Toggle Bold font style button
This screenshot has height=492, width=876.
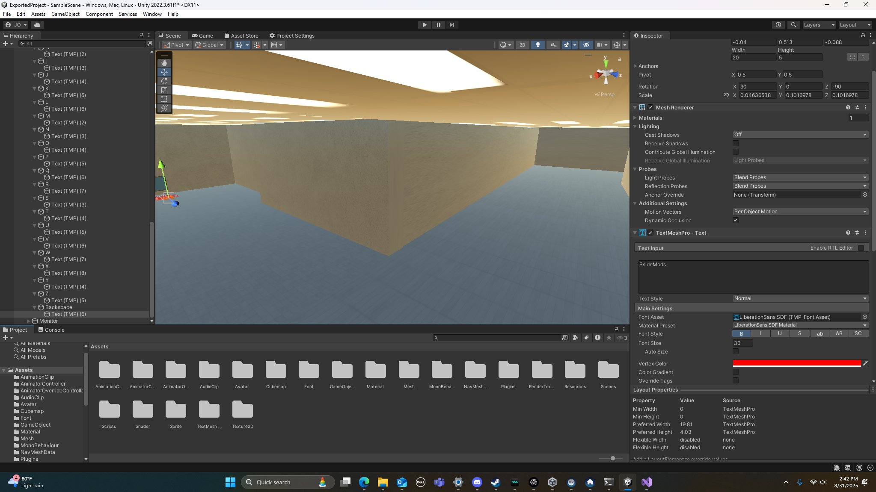pyautogui.click(x=742, y=333)
